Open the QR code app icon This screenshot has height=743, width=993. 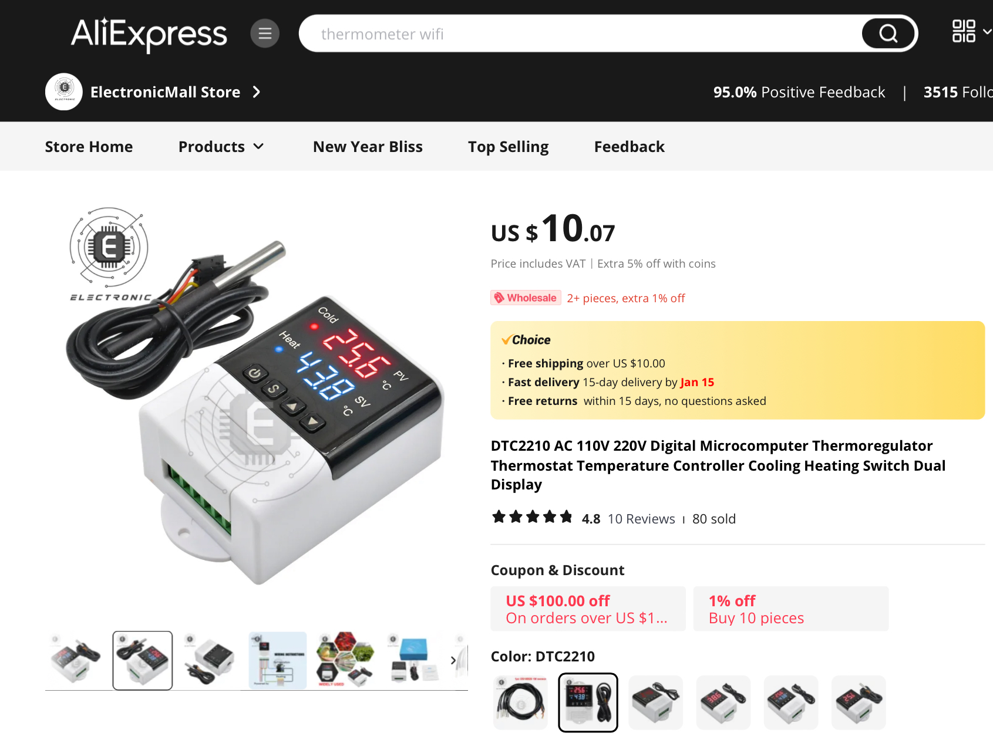[x=964, y=31]
